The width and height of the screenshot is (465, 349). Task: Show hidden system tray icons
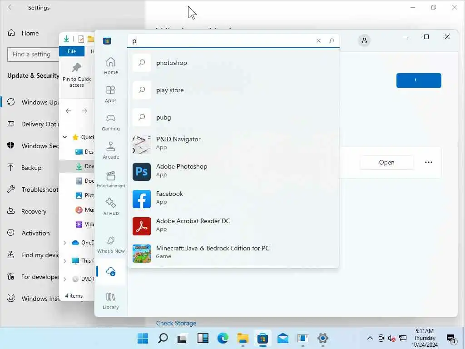pos(370,338)
